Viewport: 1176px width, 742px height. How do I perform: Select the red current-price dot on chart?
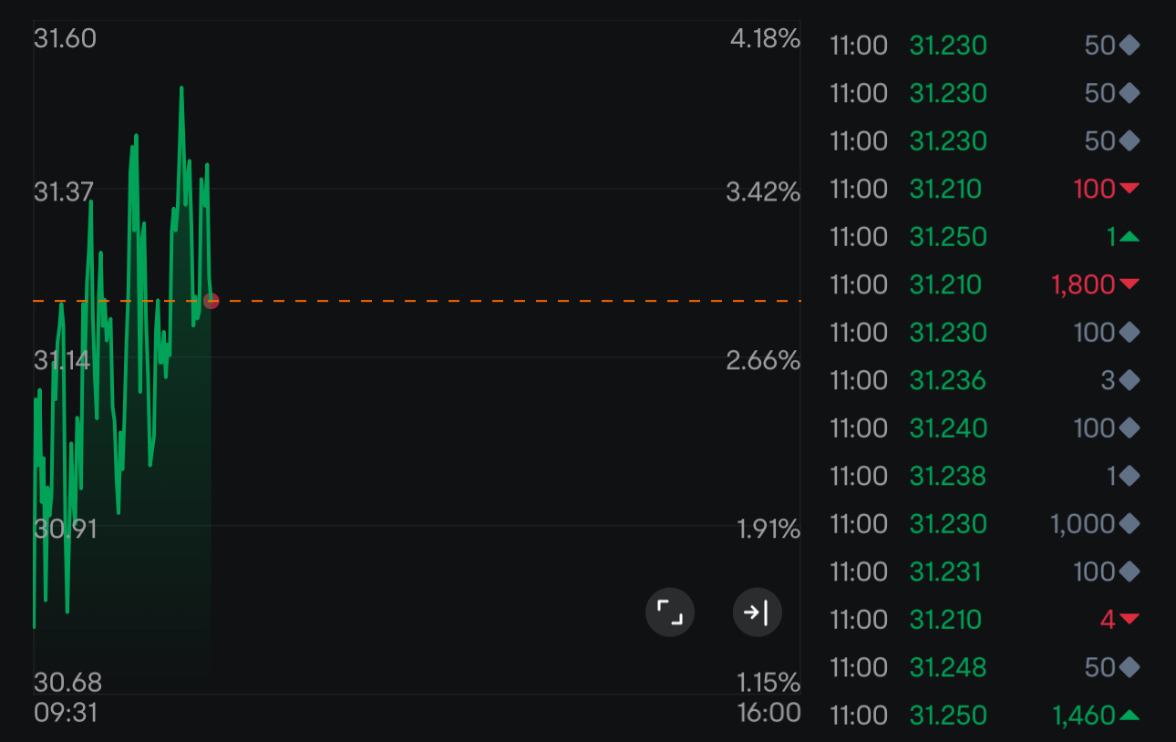pos(211,301)
